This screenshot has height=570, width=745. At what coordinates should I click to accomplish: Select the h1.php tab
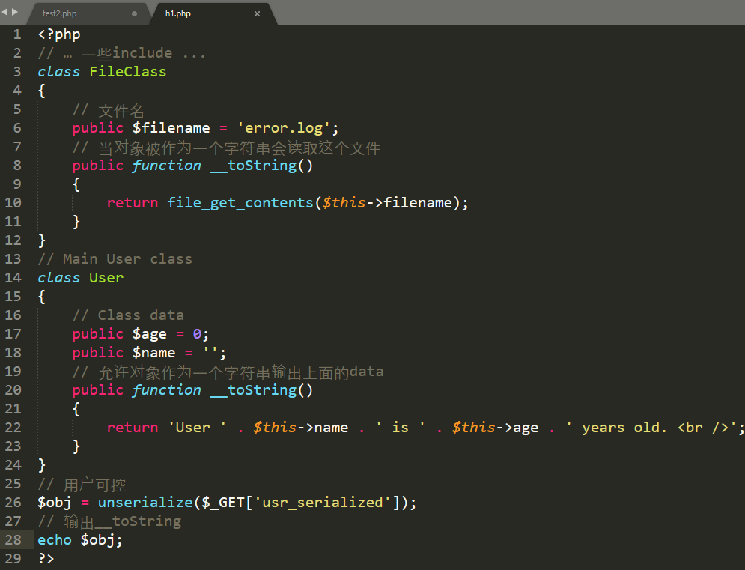coord(178,13)
